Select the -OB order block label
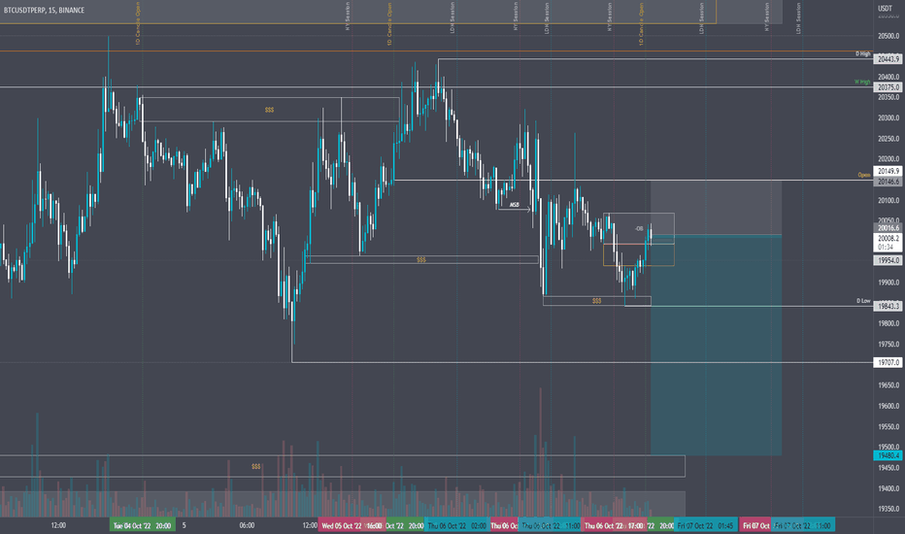This screenshot has width=905, height=534. [639, 228]
